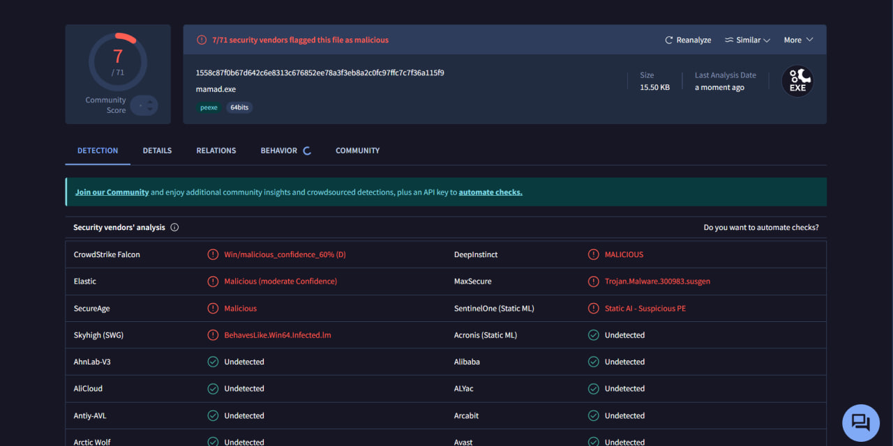Click the red alert icon for SecureAge
Viewport: 893px width, 446px height.
[x=213, y=308]
